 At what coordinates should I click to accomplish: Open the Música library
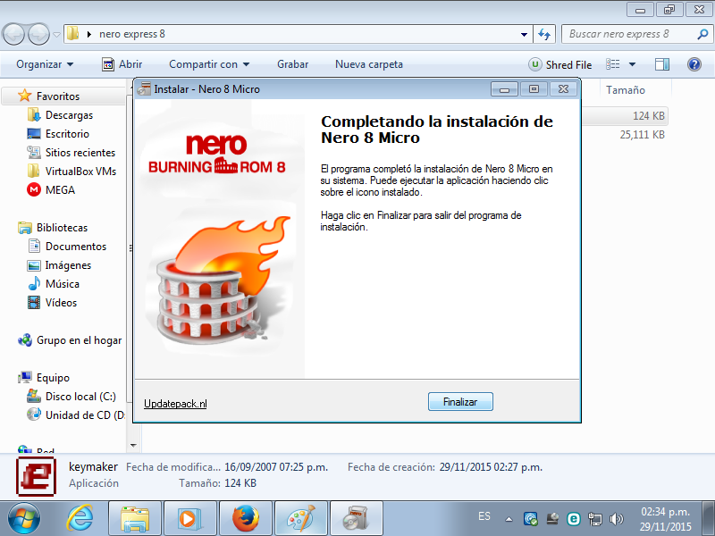click(62, 284)
